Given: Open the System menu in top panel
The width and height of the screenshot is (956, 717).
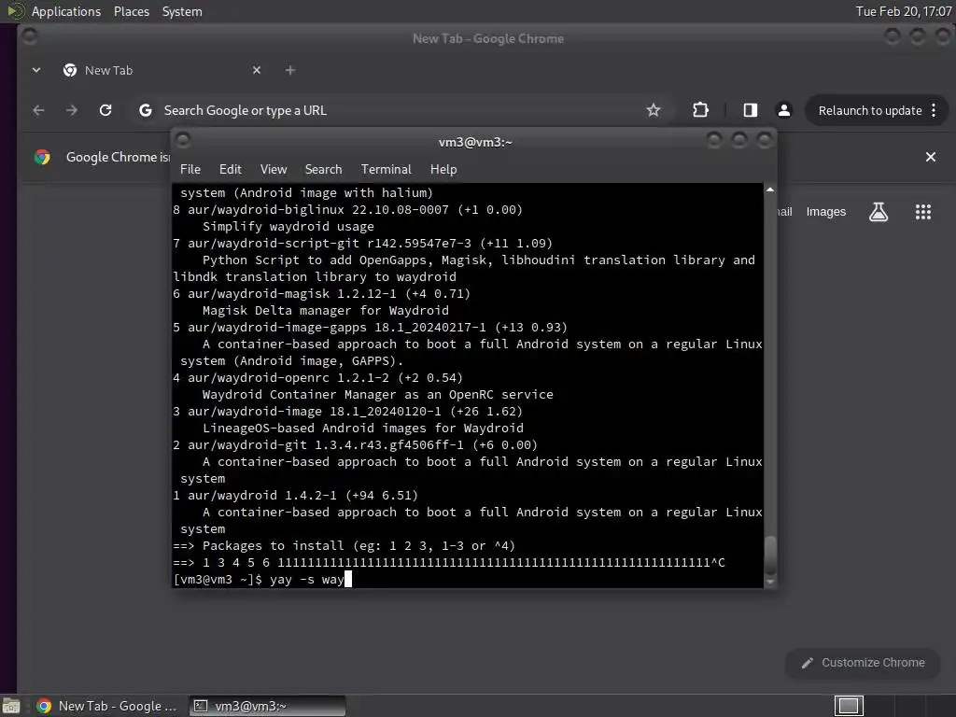Looking at the screenshot, I should (x=182, y=11).
